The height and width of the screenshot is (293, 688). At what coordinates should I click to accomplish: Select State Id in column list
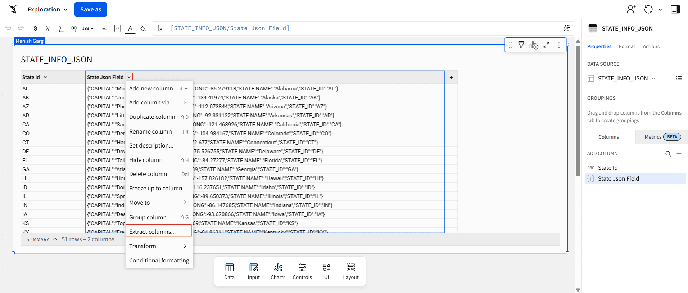(x=635, y=168)
